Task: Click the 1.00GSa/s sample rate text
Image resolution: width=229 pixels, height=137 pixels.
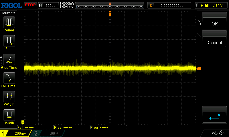Action: [67, 3]
